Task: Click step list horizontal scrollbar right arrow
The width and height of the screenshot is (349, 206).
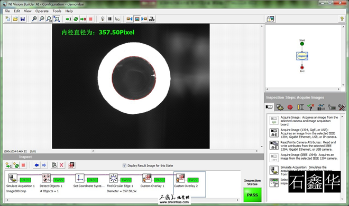Action: (x=237, y=200)
